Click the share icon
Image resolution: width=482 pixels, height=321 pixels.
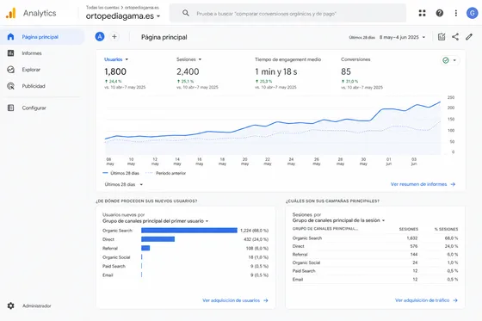pos(455,37)
